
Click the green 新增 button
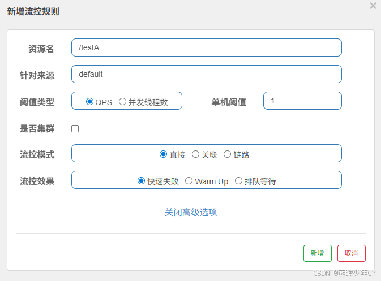point(318,253)
